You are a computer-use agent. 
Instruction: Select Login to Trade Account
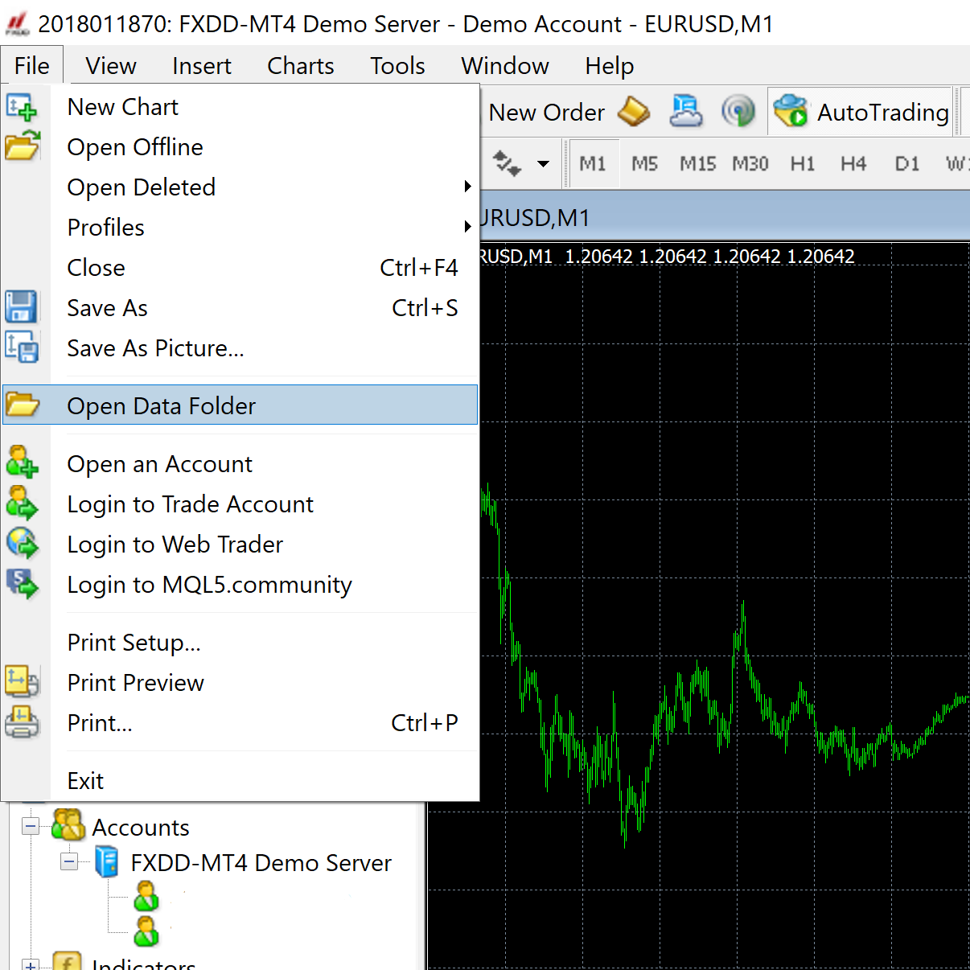(x=240, y=504)
